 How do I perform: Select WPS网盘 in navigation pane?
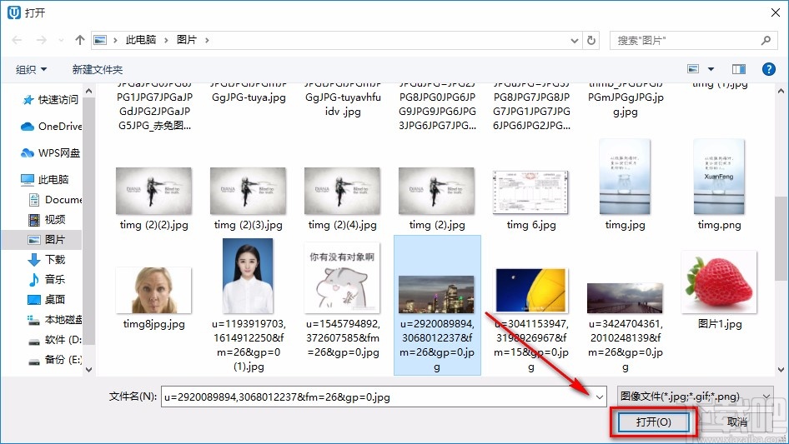click(51, 153)
